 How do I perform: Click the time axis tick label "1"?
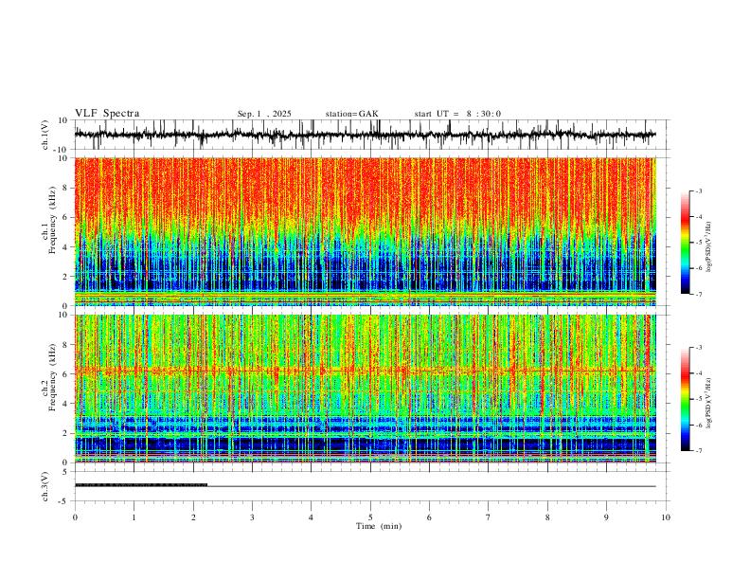point(134,517)
